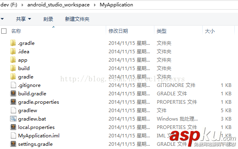
Task: Select the gradle folder name
Action: pyautogui.click(x=26, y=77)
